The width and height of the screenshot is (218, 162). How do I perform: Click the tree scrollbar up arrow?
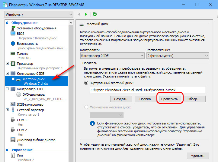point(71,23)
